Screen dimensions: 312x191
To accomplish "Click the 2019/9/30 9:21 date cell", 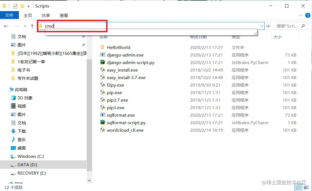I will (x=205, y=85).
